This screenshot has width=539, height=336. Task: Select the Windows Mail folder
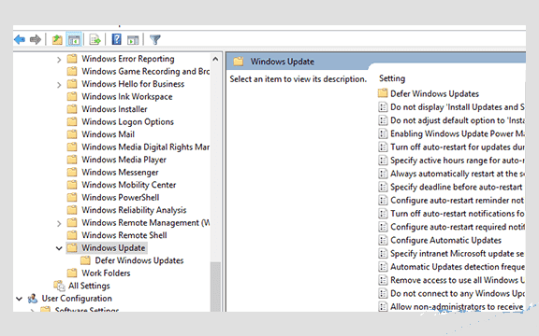(101, 134)
